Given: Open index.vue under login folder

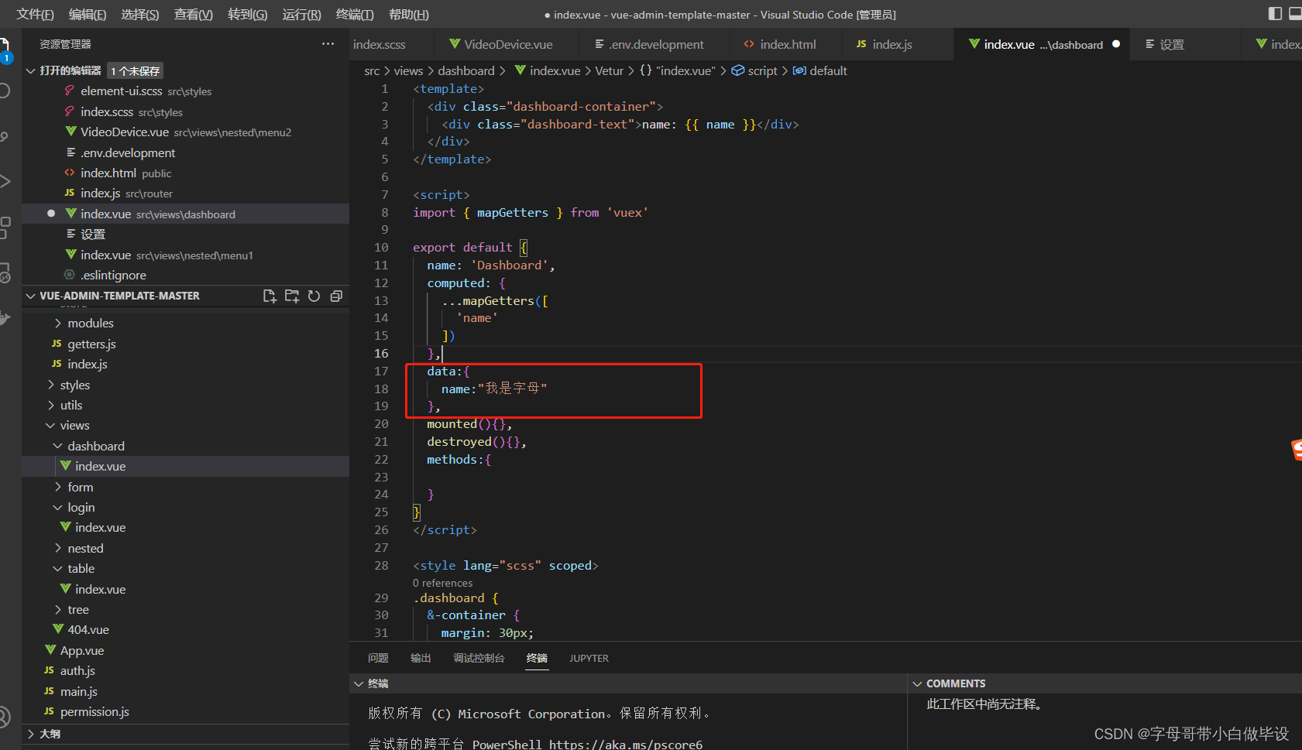Looking at the screenshot, I should coord(100,527).
